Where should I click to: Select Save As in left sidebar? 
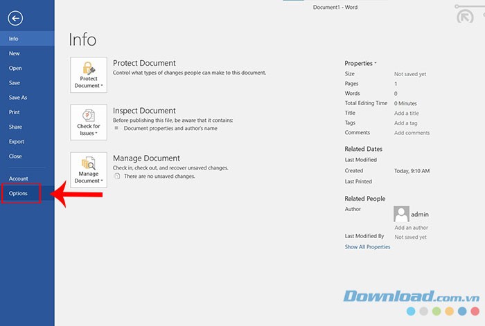18,98
